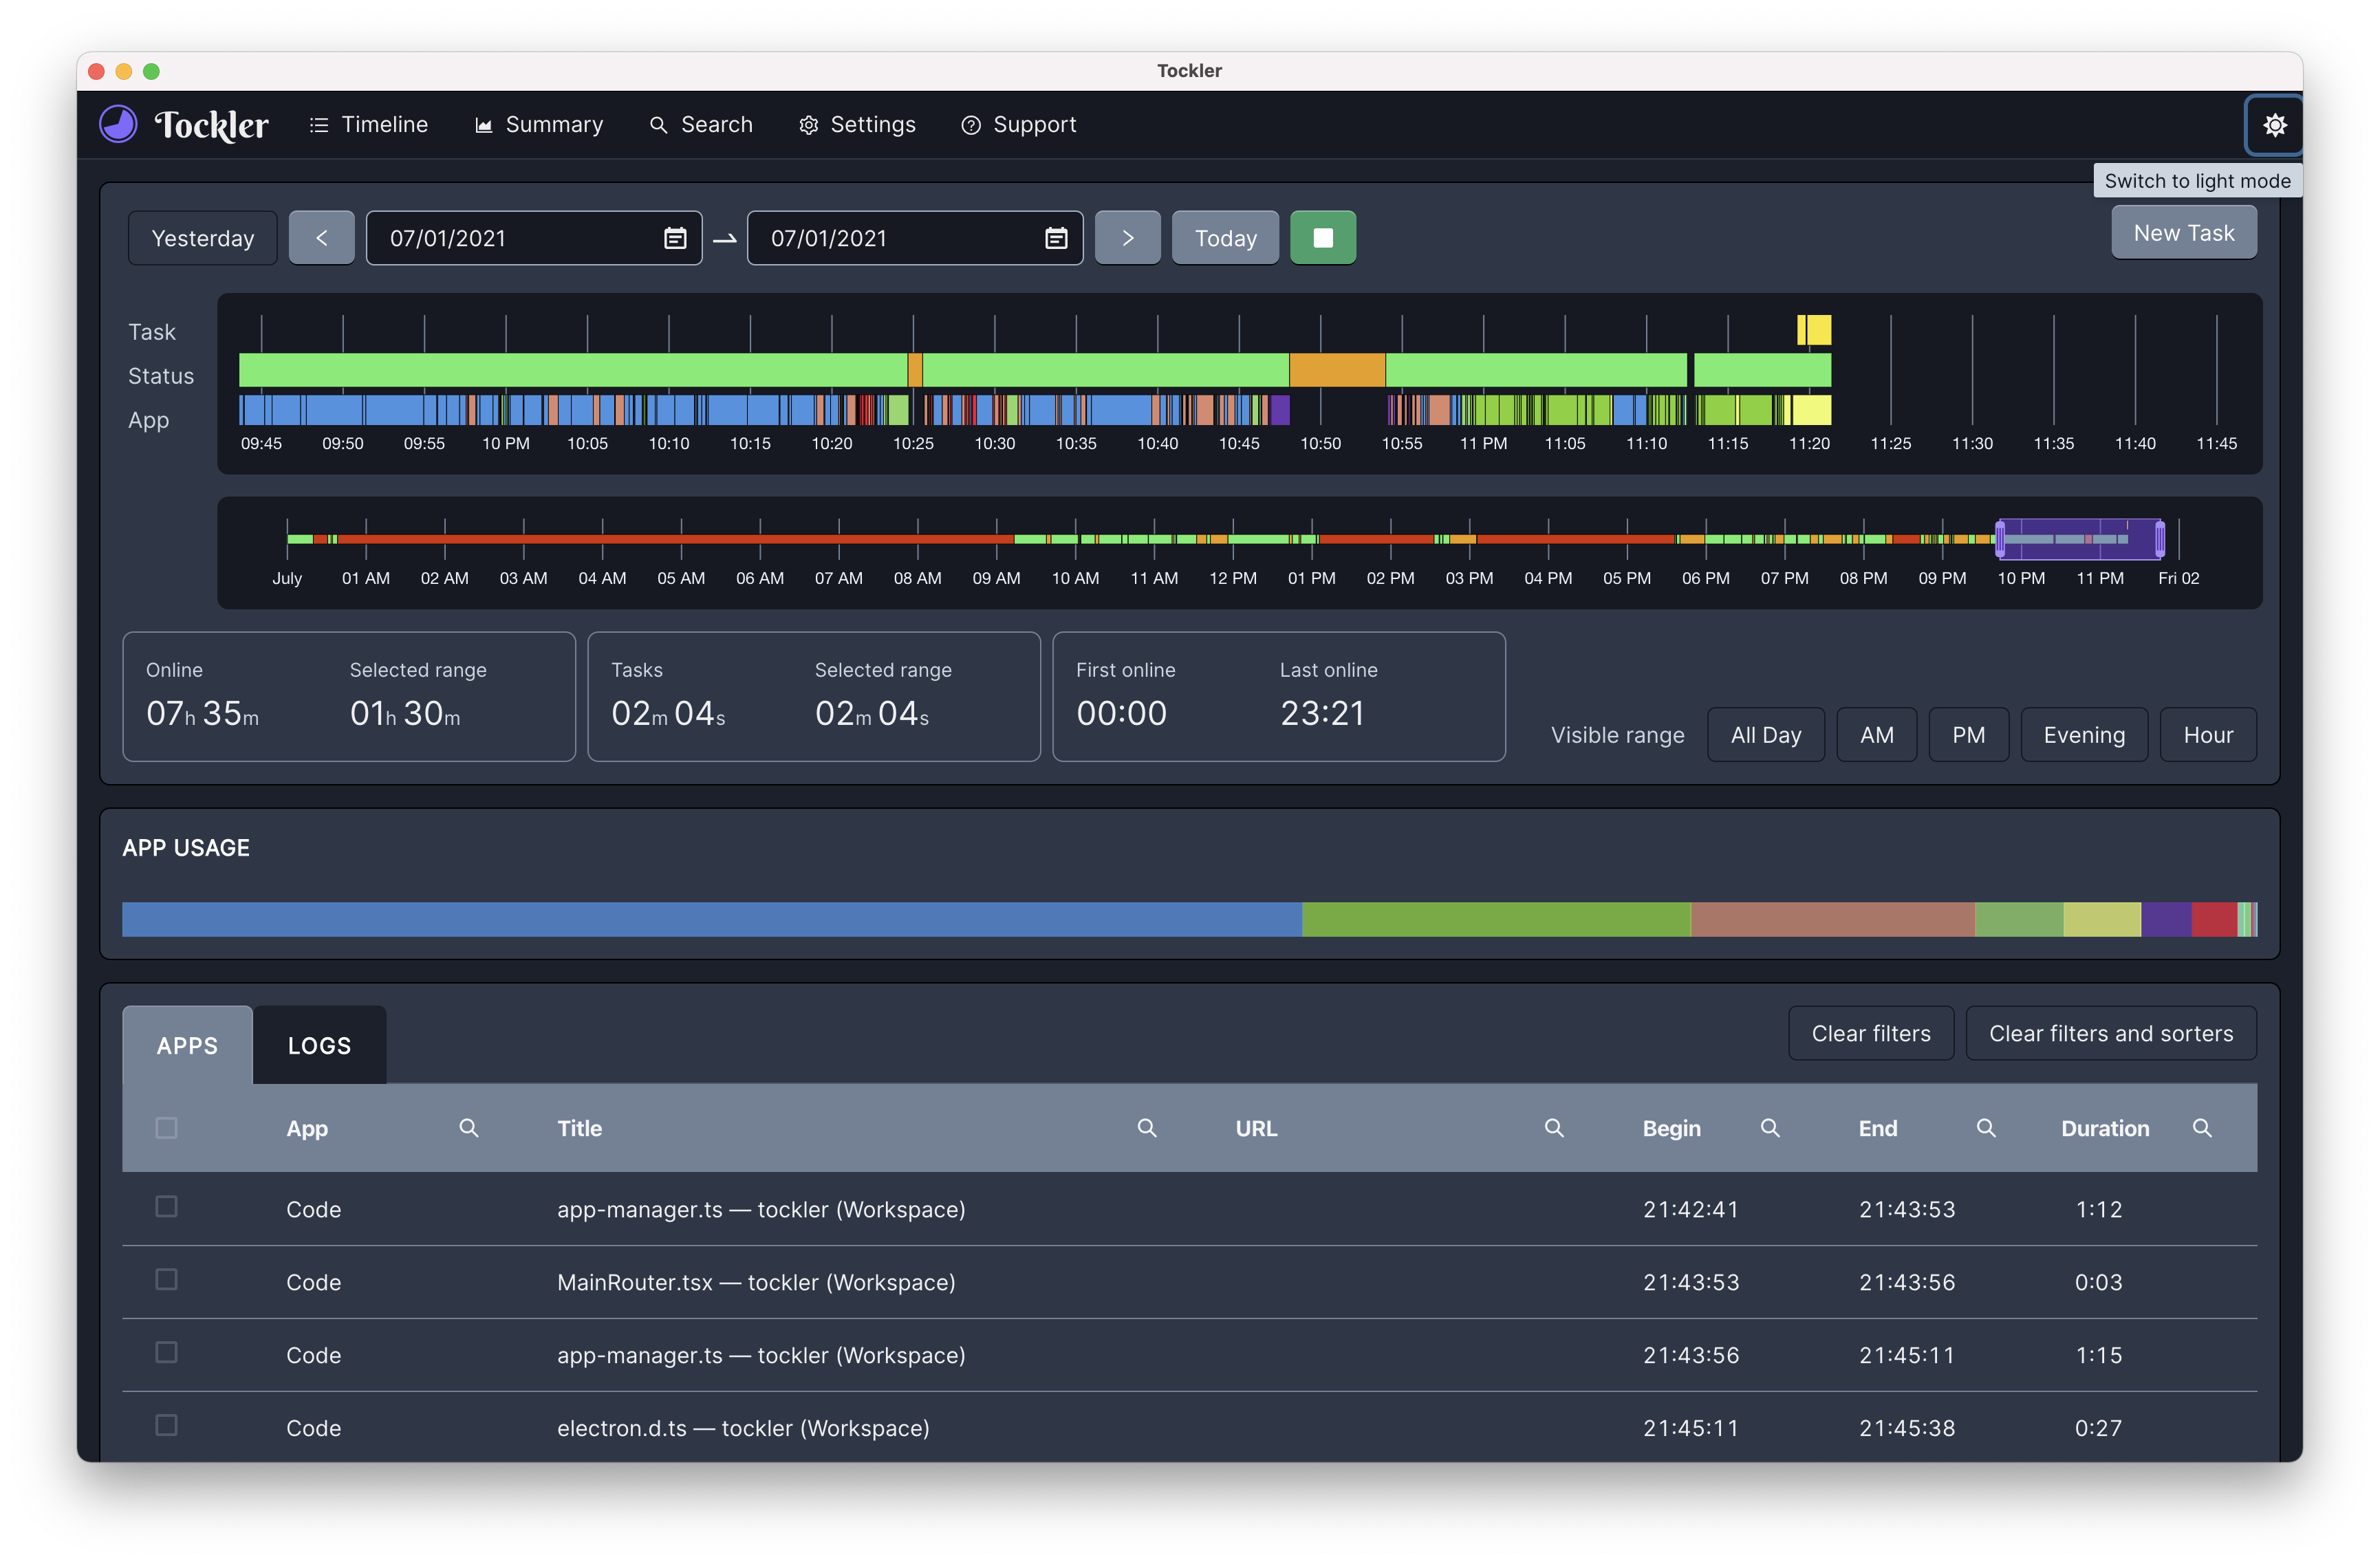Toggle the select-all checkbox in table header
Screen dimensions: 2380x1564
point(167,1128)
